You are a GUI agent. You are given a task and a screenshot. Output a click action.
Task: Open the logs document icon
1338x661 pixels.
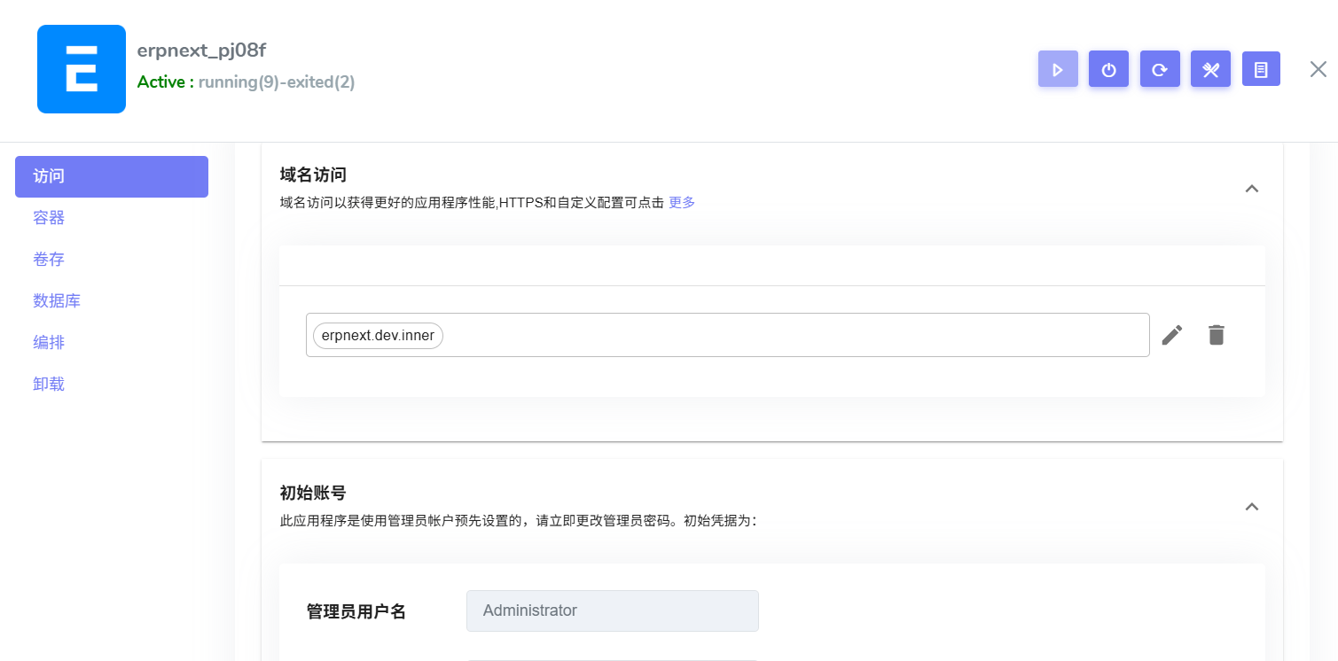1261,68
